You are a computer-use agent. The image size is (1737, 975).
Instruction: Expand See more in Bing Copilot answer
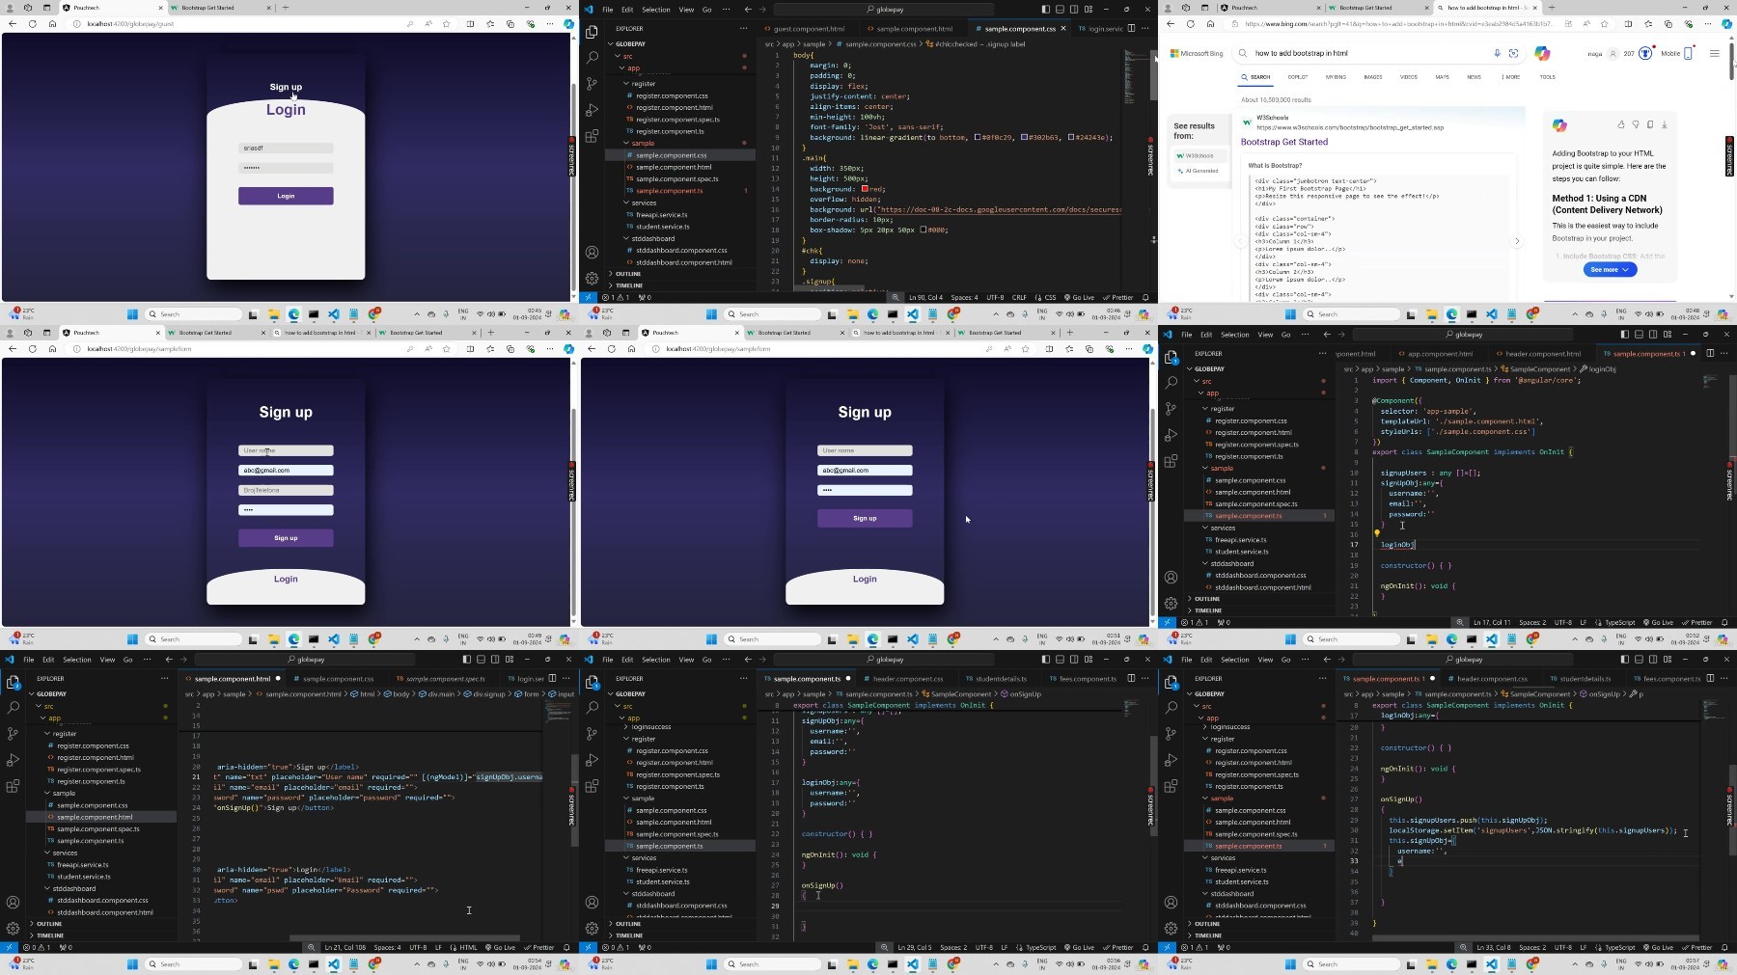(1610, 270)
